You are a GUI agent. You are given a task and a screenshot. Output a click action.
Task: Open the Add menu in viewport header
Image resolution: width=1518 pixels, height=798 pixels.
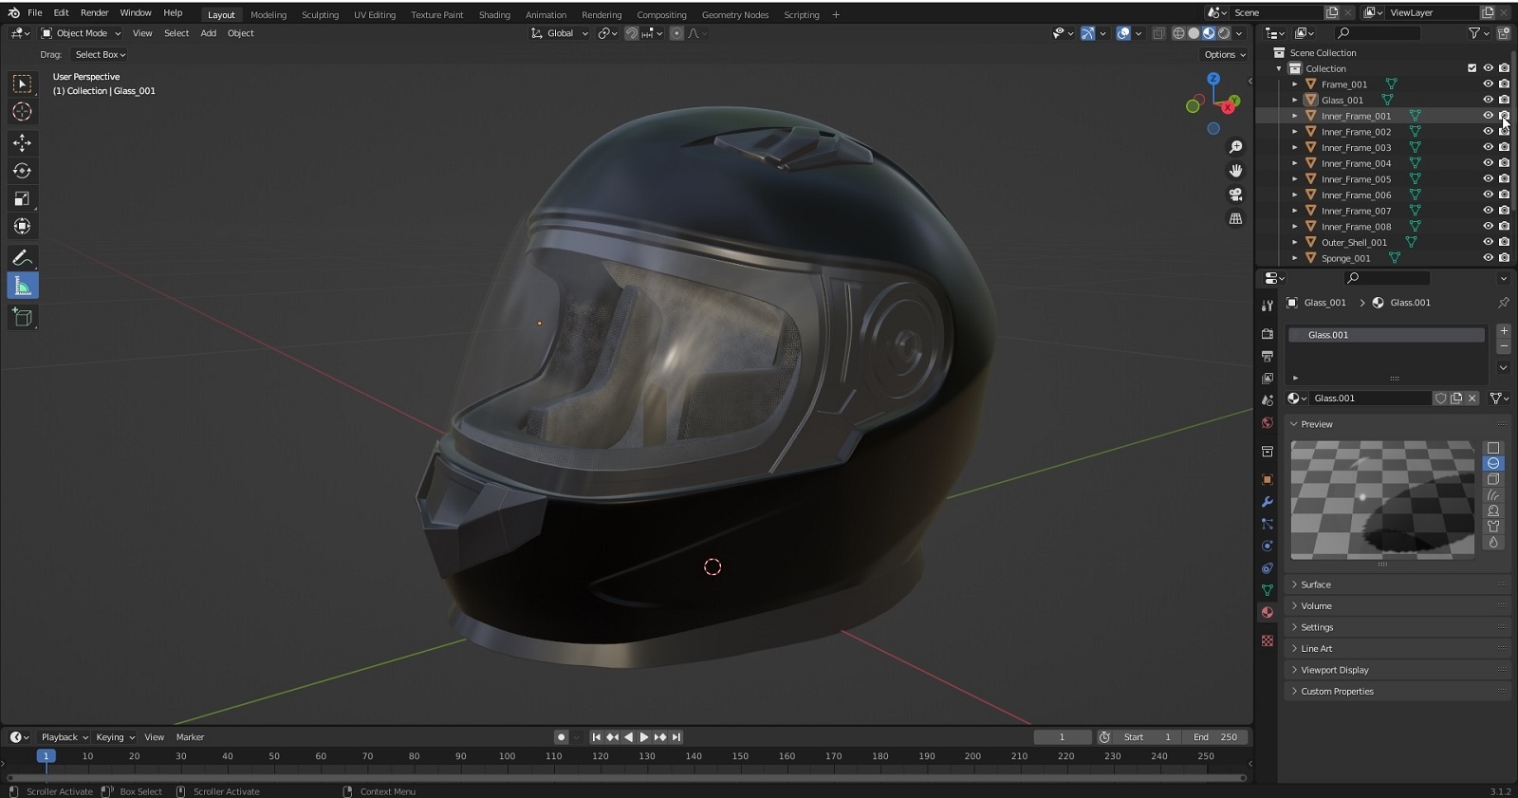click(x=208, y=33)
